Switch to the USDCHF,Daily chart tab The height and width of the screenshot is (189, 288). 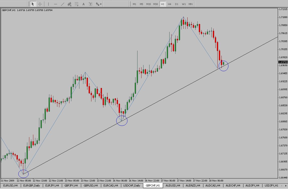132,185
